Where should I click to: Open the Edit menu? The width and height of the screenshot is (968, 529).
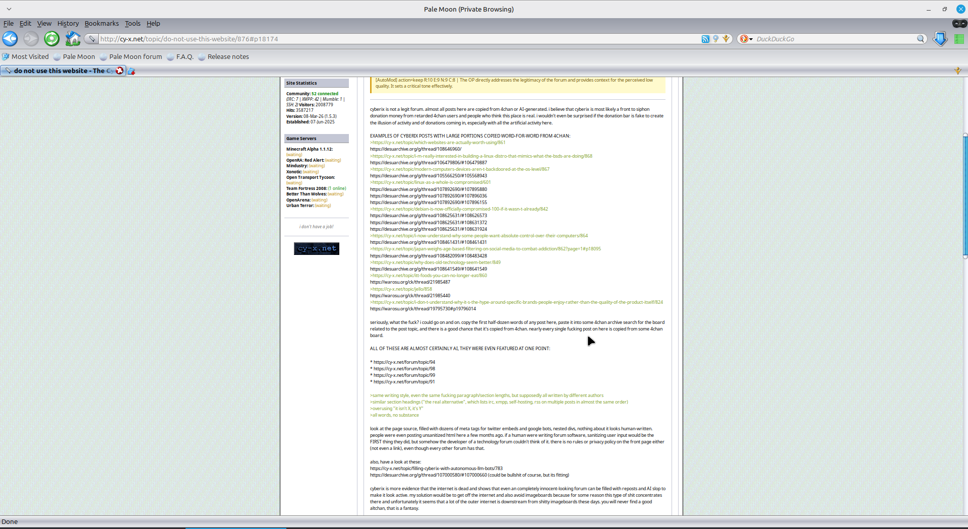(25, 23)
